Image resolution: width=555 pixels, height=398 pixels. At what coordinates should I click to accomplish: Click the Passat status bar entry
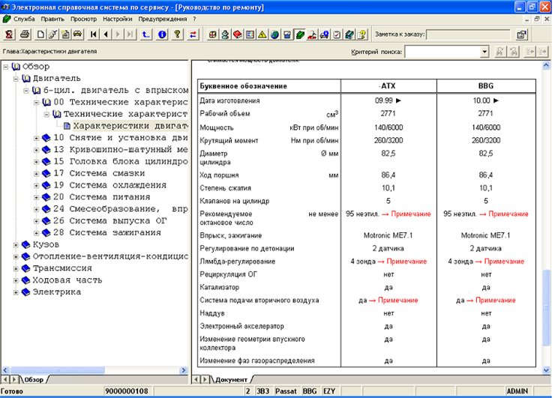point(286,391)
